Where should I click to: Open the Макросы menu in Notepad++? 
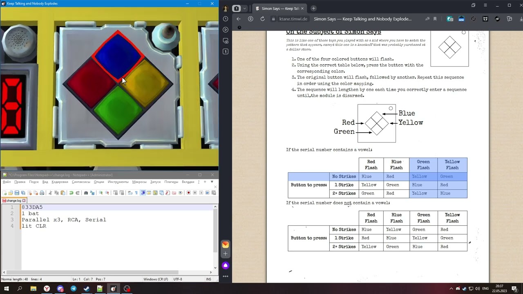[x=139, y=182]
